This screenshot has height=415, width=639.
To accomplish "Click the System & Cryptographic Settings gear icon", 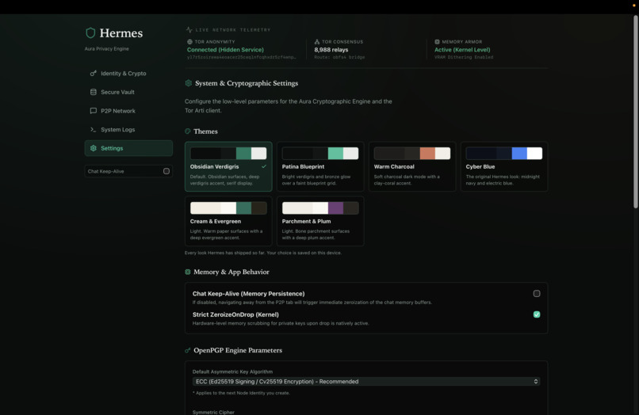I will (188, 83).
